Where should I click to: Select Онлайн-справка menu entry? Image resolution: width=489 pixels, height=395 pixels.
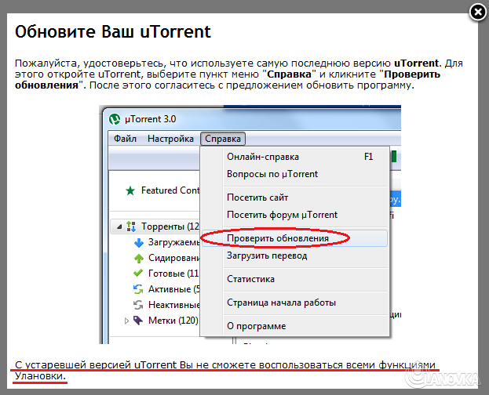tap(294, 157)
